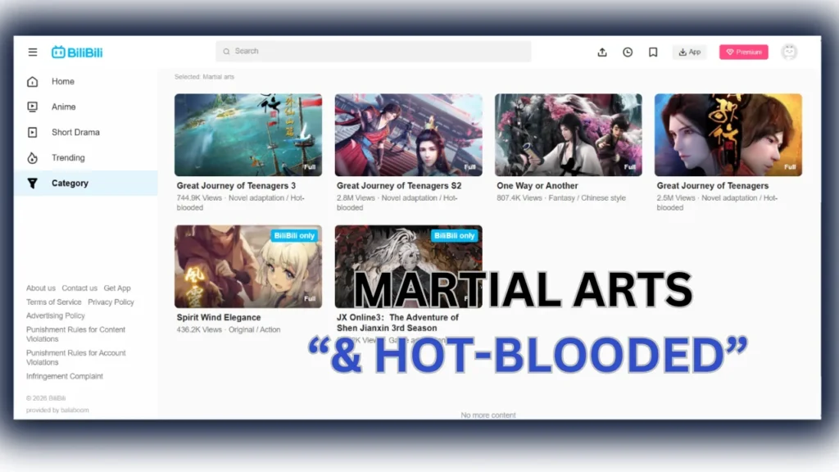839x472 pixels.
Task: Open your profile via the avatar icon
Action: coord(788,52)
